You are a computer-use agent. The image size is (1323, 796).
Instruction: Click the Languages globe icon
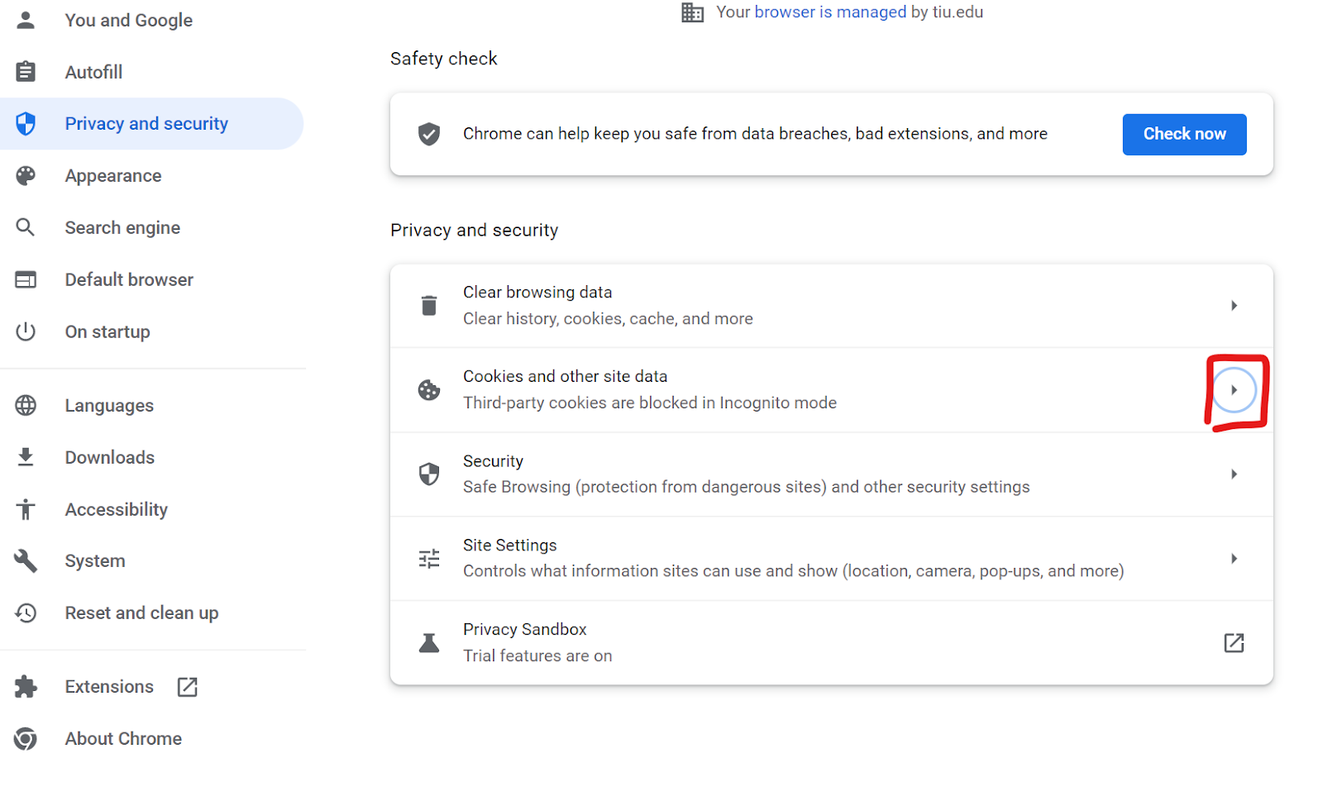[x=26, y=405]
